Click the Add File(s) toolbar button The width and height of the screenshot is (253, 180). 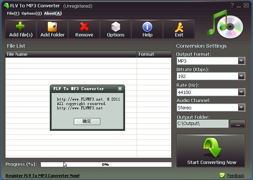[21, 29]
